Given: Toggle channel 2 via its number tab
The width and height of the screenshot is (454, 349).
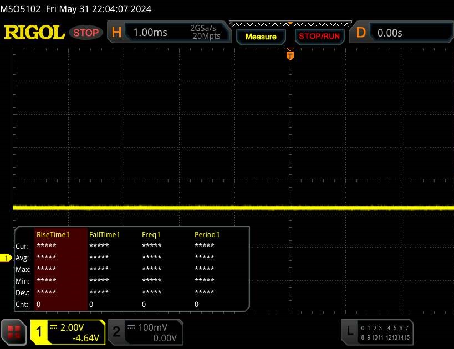Looking at the screenshot, I should click(x=116, y=332).
